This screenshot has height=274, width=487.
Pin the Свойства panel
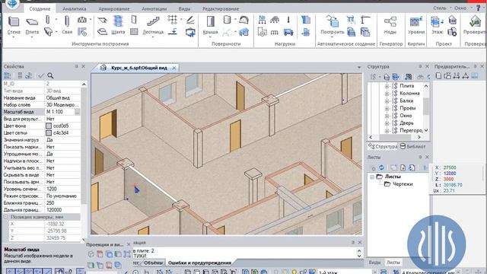pyautogui.click(x=76, y=66)
